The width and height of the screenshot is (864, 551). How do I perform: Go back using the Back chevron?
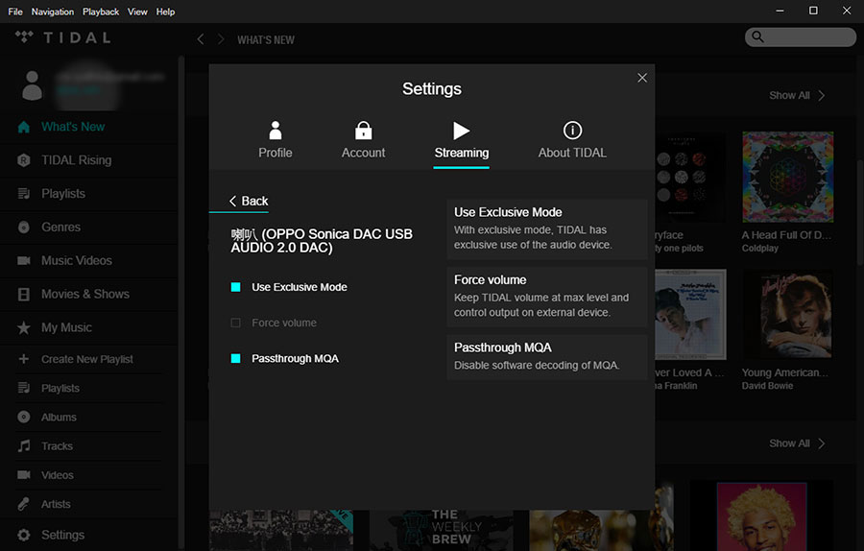232,202
